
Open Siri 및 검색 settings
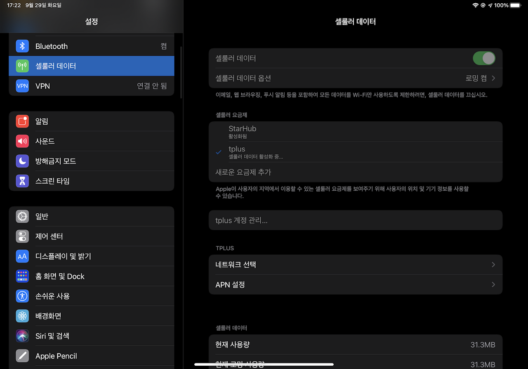(92, 336)
